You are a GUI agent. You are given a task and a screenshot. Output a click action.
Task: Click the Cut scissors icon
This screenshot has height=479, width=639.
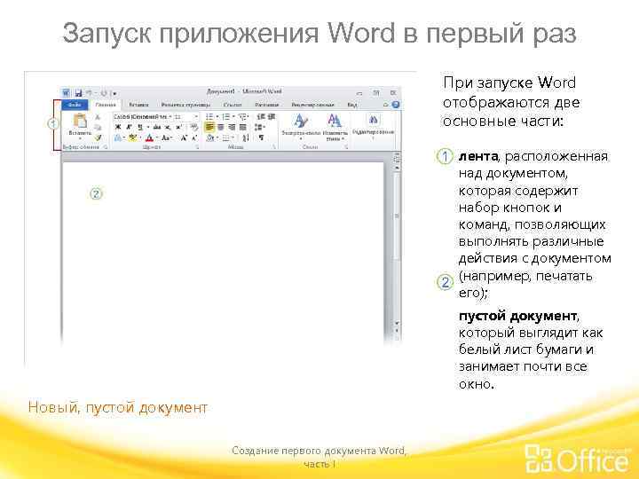point(98,117)
